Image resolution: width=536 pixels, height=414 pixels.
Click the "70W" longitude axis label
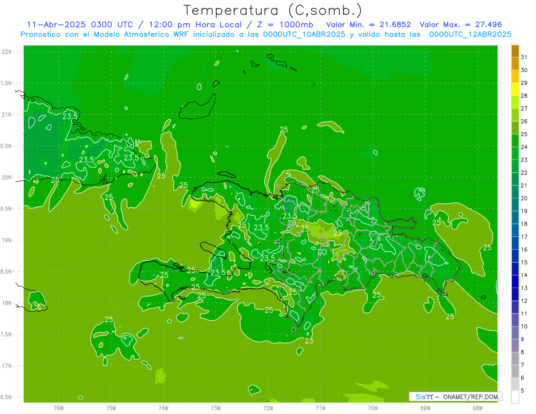(x=373, y=408)
